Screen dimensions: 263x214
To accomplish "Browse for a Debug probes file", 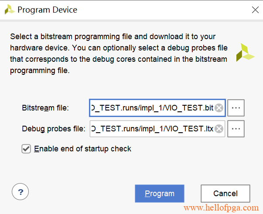I will tap(236, 129).
